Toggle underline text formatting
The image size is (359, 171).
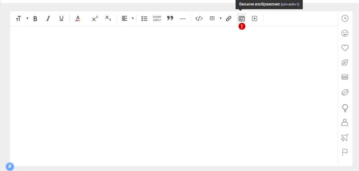[x=61, y=19]
